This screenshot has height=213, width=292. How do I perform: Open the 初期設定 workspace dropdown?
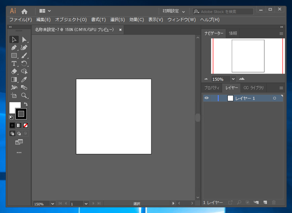(x=174, y=12)
